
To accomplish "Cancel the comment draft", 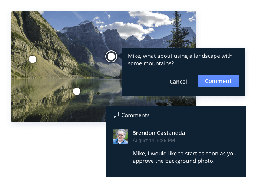I will [x=178, y=82].
